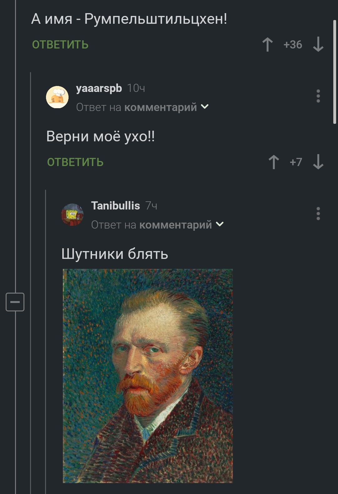This screenshot has height=494, width=338.
Task: Click the vertical scrollbar thumb
Action: 335,72
